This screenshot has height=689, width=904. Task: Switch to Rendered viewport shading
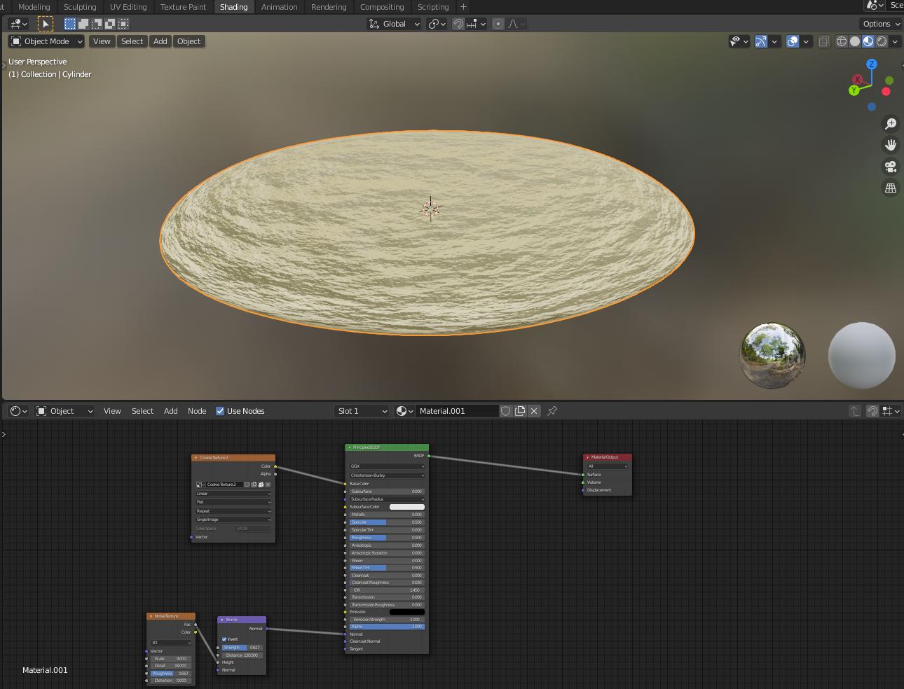coord(882,41)
